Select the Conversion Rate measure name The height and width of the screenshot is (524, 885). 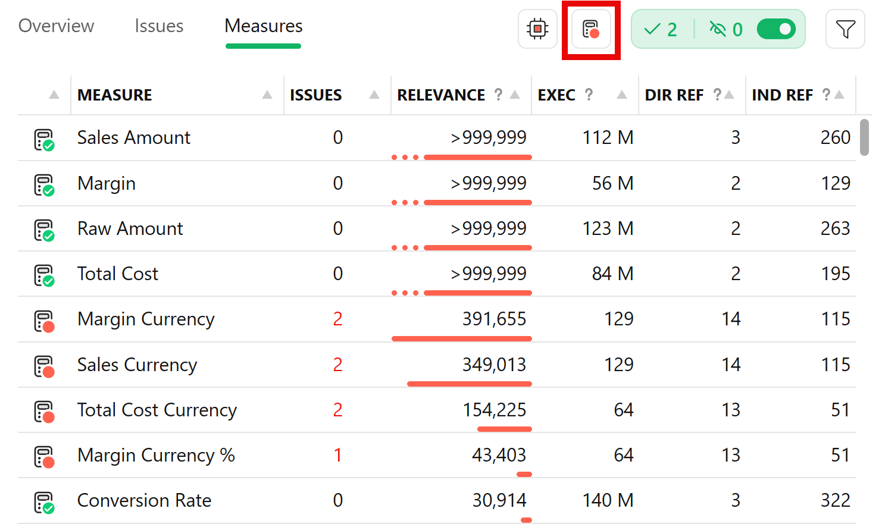145,500
